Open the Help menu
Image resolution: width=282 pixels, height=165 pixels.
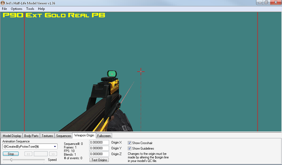41,9
